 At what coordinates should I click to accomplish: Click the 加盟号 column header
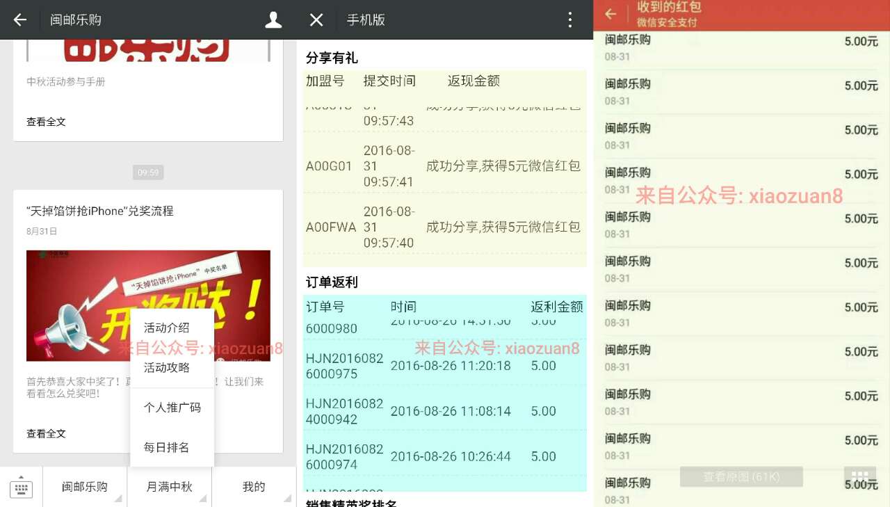point(325,81)
